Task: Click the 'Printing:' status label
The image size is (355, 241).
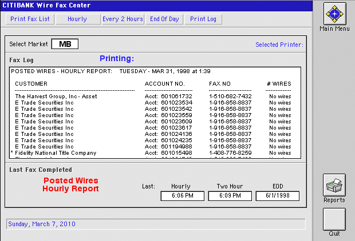Action: (x=117, y=58)
